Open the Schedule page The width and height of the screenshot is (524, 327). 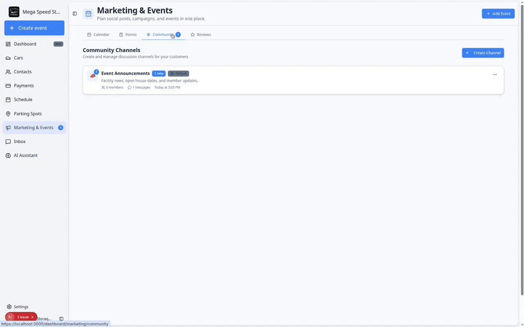pyautogui.click(x=34, y=99)
